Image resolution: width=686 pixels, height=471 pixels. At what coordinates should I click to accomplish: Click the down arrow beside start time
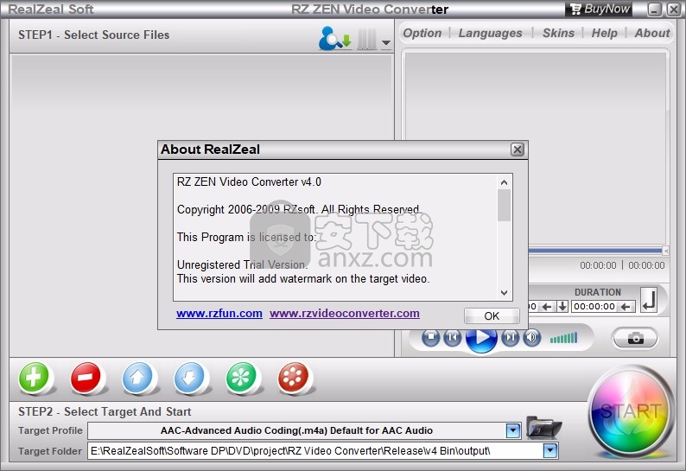coord(562,307)
